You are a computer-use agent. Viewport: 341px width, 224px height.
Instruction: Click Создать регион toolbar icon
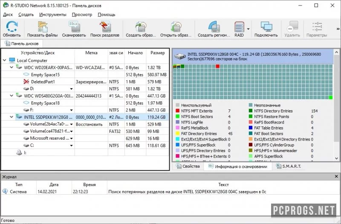tap(214, 29)
